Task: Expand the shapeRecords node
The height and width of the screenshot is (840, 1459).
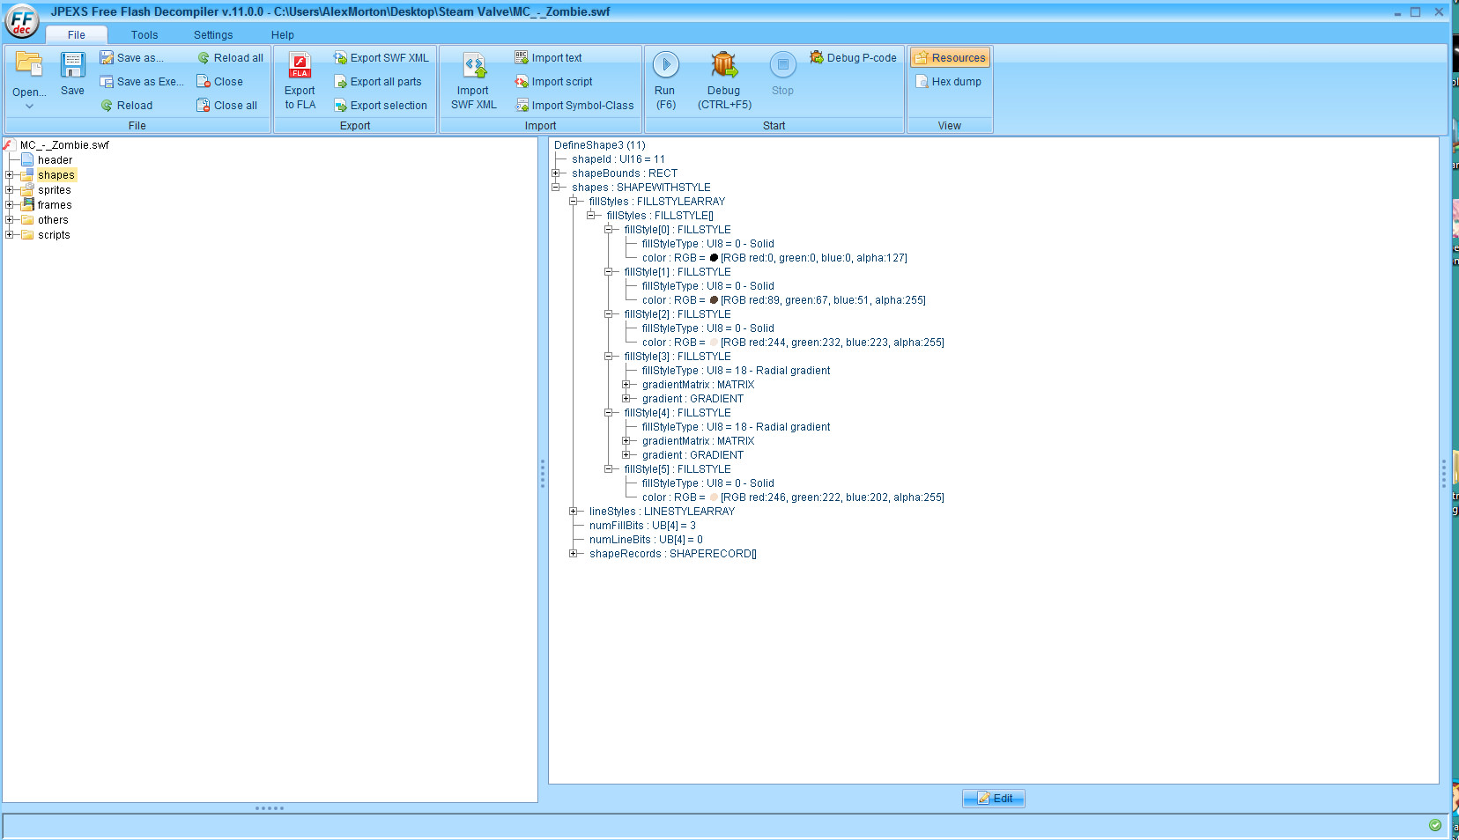Action: [x=574, y=554]
